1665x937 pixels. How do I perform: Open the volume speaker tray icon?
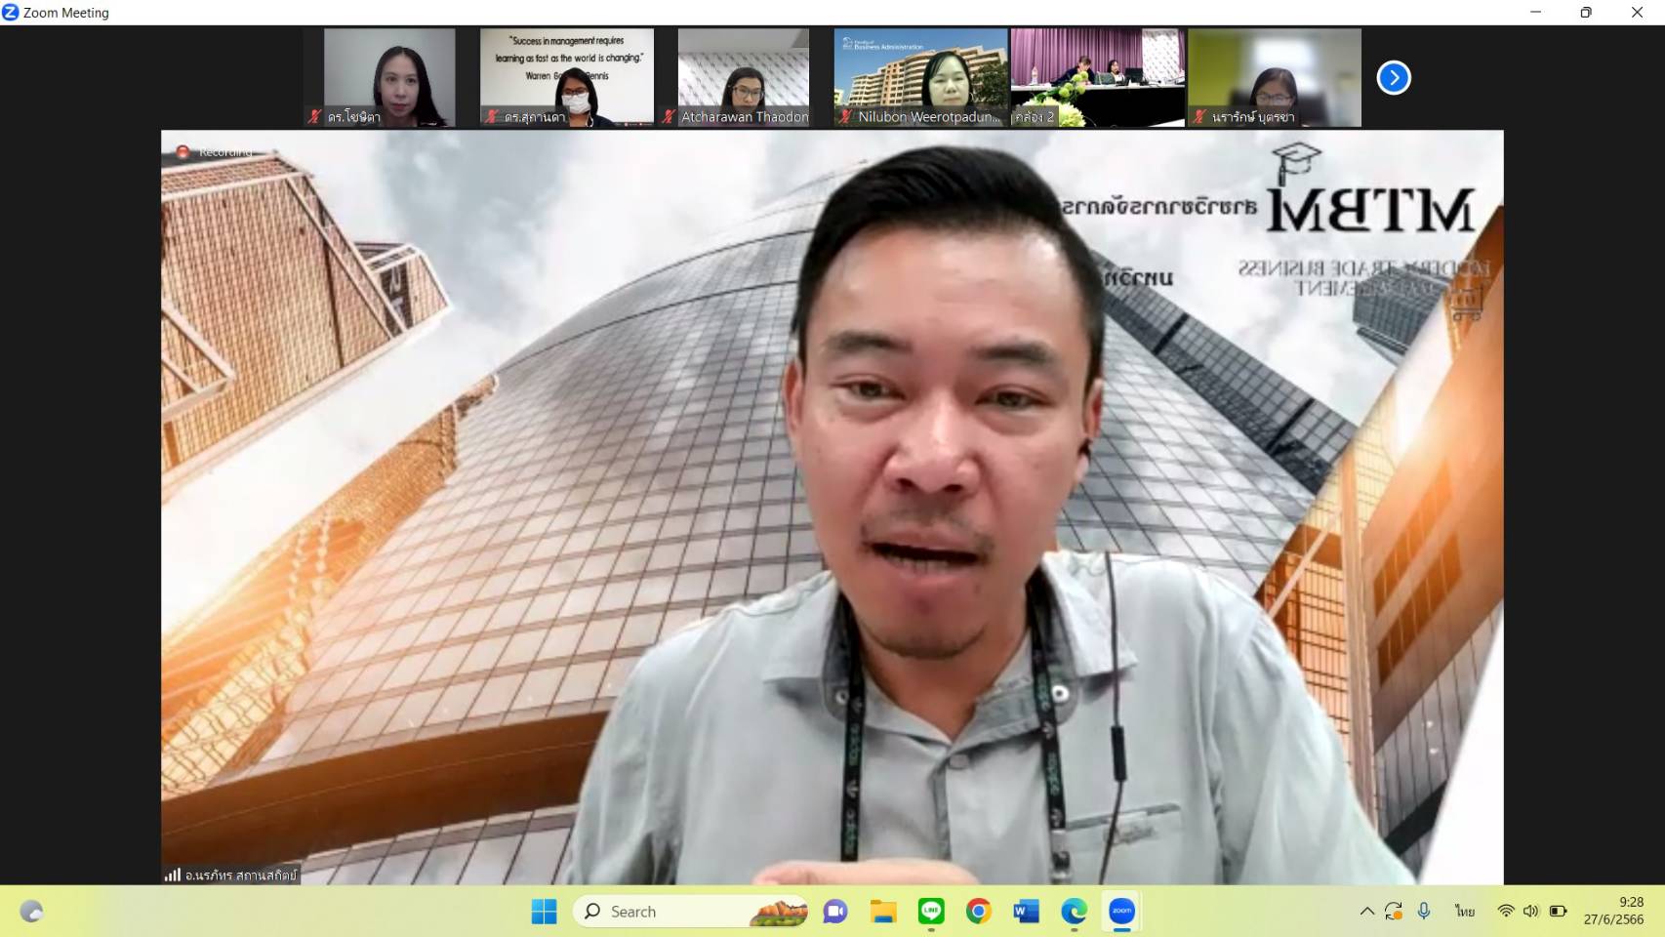[1530, 912]
